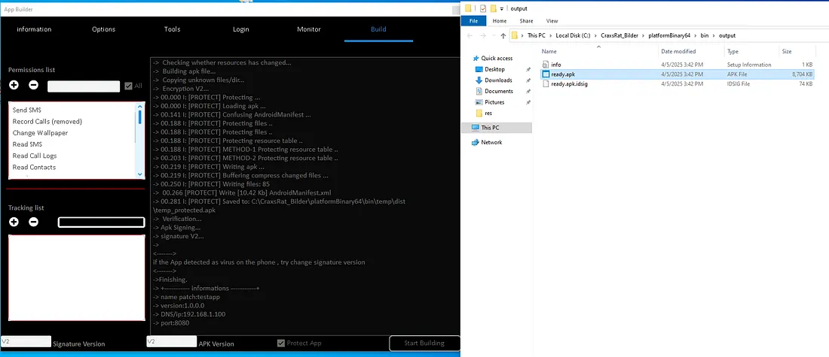Open the Signature Version dropdown
The image size is (829, 357).
(x=26, y=342)
